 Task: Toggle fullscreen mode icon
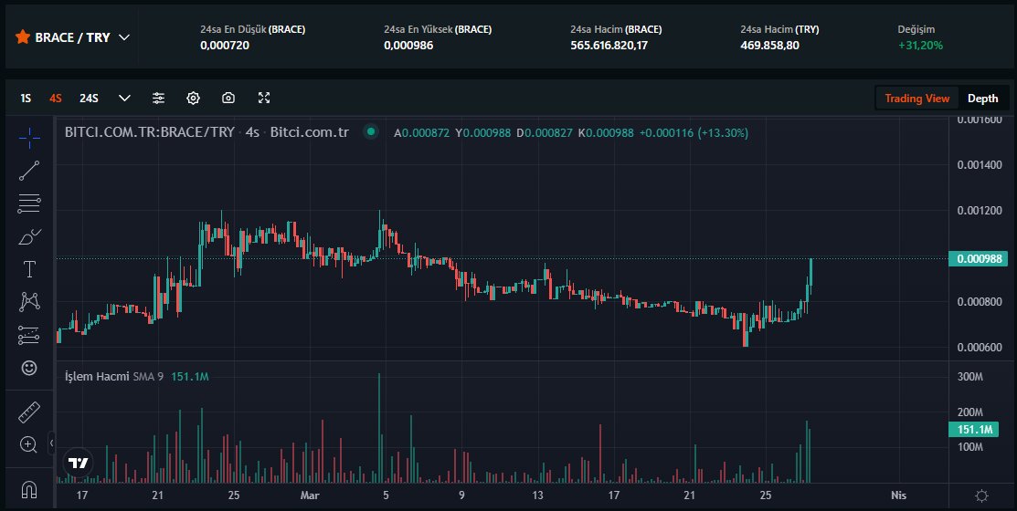264,98
